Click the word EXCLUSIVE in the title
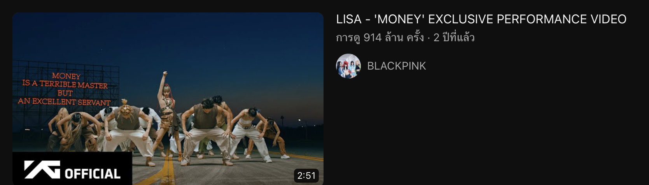The image size is (649, 185). tap(460, 19)
